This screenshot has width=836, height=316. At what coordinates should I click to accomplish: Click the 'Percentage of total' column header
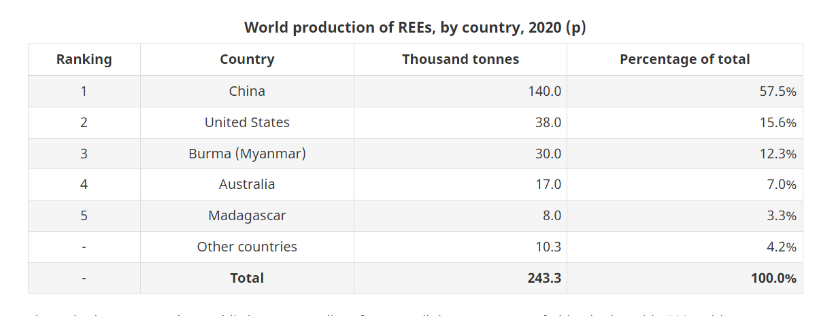point(684,59)
